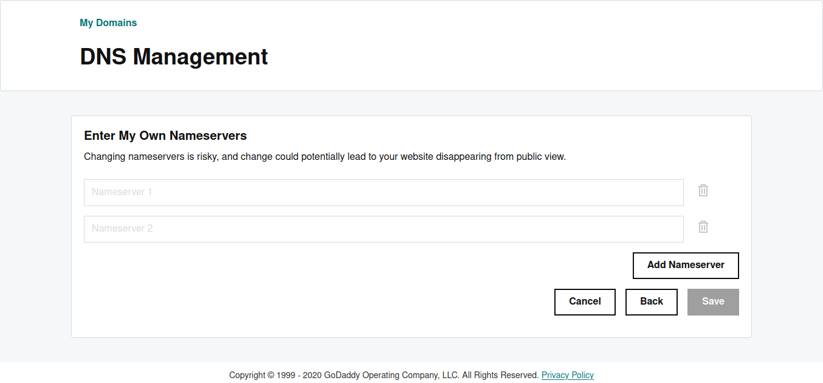The height and width of the screenshot is (383, 823).
Task: Focus the Nameserver 2 input field
Action: [x=384, y=229]
